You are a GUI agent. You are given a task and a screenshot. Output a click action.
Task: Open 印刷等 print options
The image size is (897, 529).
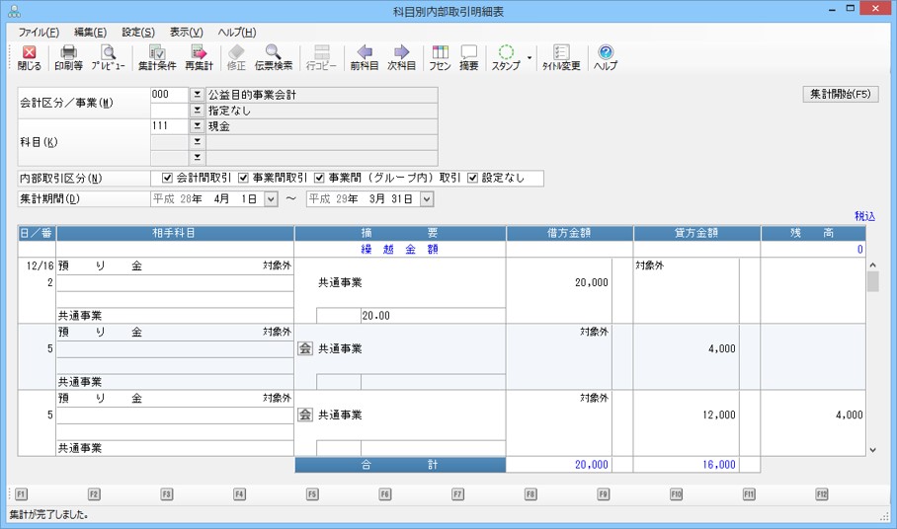pos(69,57)
